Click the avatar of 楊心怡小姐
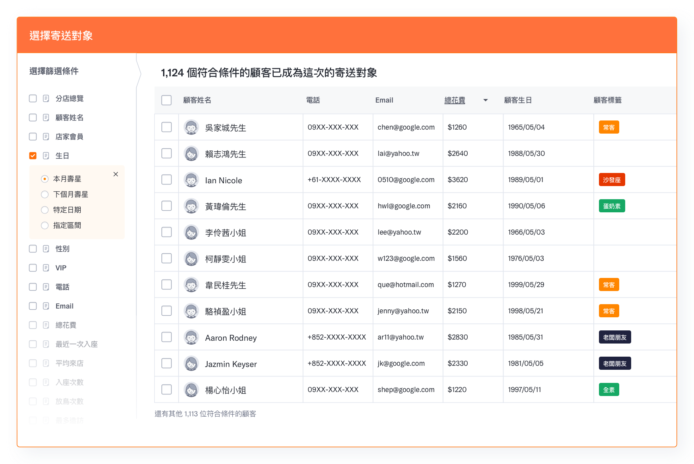The image size is (694, 464). point(191,390)
